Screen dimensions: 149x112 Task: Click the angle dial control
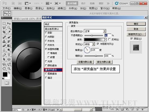87,50
